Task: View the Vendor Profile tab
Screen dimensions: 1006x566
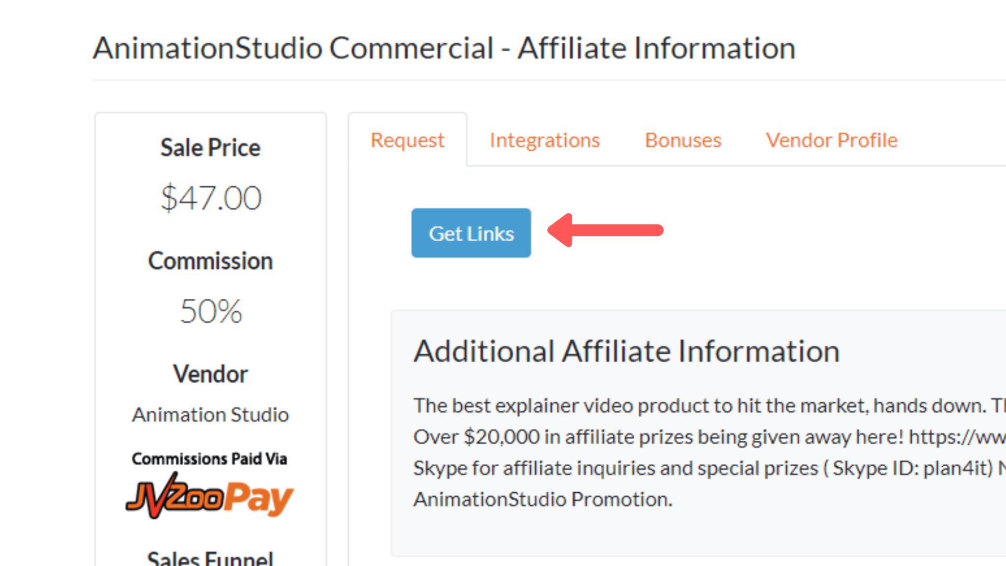Action: click(832, 140)
